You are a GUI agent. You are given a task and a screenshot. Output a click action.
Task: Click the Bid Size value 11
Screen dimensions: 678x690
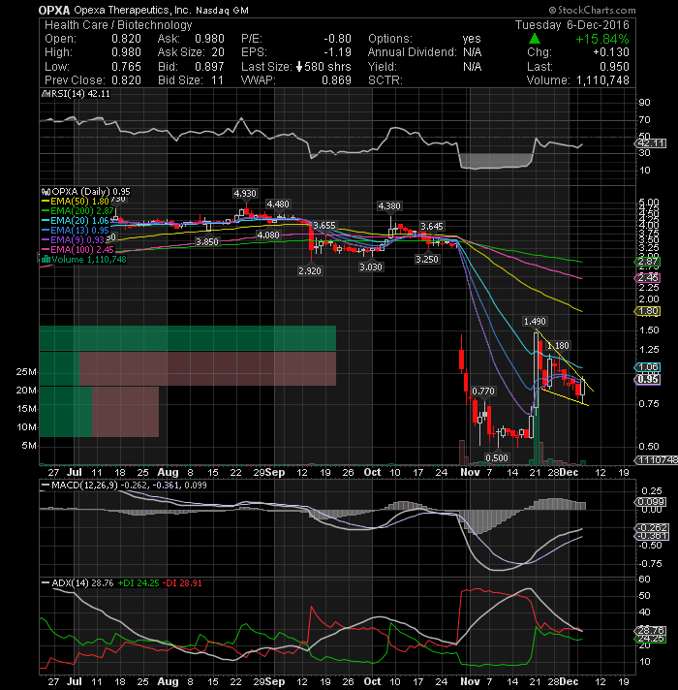click(217, 80)
